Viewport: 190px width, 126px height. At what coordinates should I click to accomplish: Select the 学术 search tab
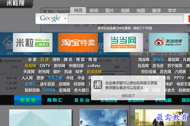tap(172, 11)
